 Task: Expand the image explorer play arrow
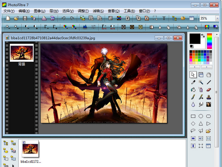(x=13, y=165)
